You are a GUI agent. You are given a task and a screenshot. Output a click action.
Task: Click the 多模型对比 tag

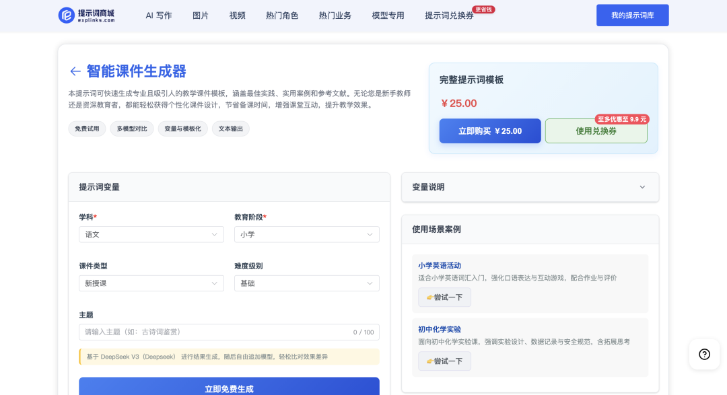pyautogui.click(x=132, y=129)
